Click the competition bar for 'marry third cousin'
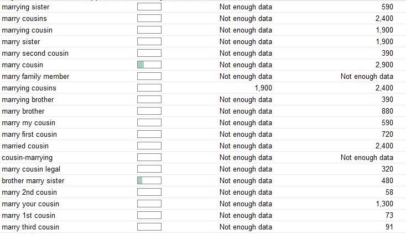The image size is (406, 235). click(x=149, y=227)
